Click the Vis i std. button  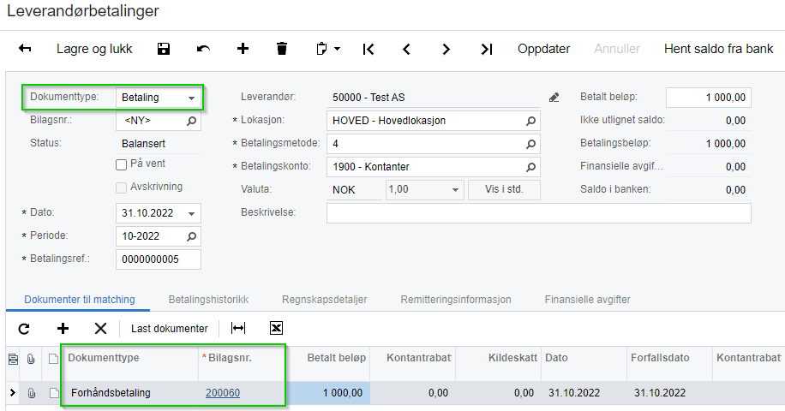pos(504,189)
